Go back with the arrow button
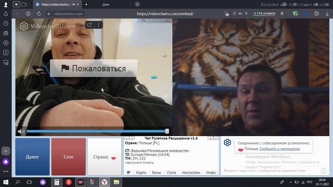This screenshot has height=187, width=333. (18, 14)
